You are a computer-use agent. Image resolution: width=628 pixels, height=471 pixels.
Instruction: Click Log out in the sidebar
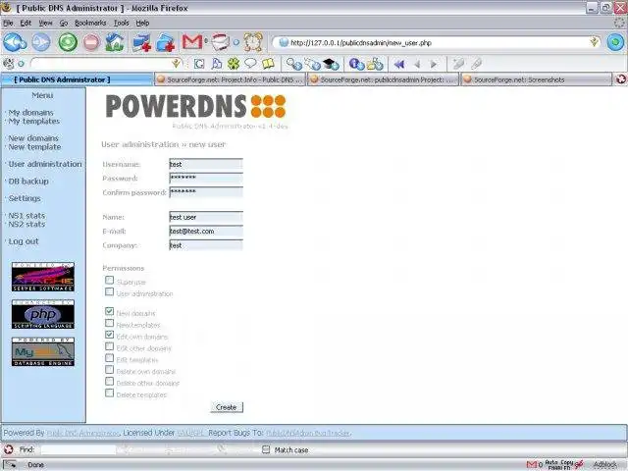(x=24, y=241)
